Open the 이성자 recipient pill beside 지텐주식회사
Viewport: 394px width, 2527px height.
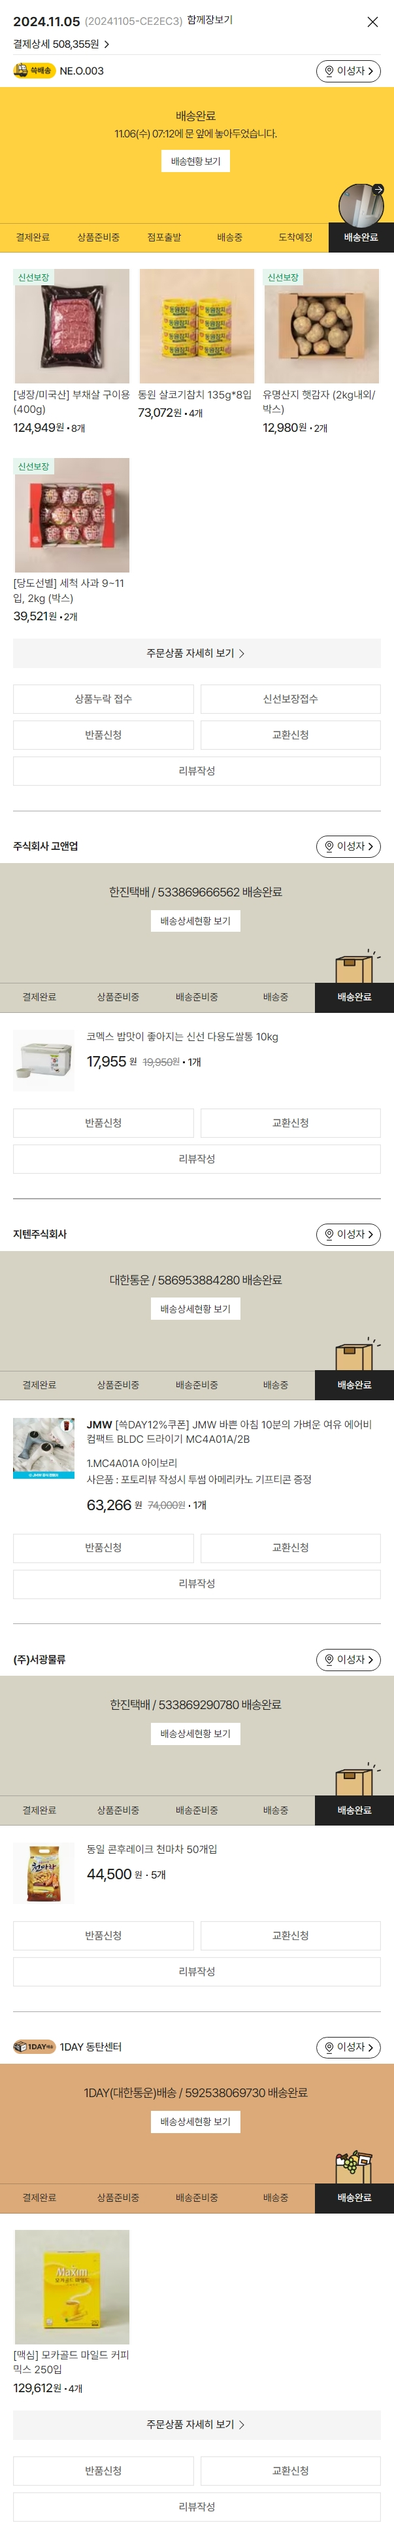348,1234
